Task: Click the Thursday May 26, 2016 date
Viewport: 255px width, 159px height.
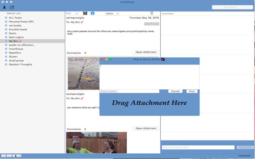Action: 144,18
